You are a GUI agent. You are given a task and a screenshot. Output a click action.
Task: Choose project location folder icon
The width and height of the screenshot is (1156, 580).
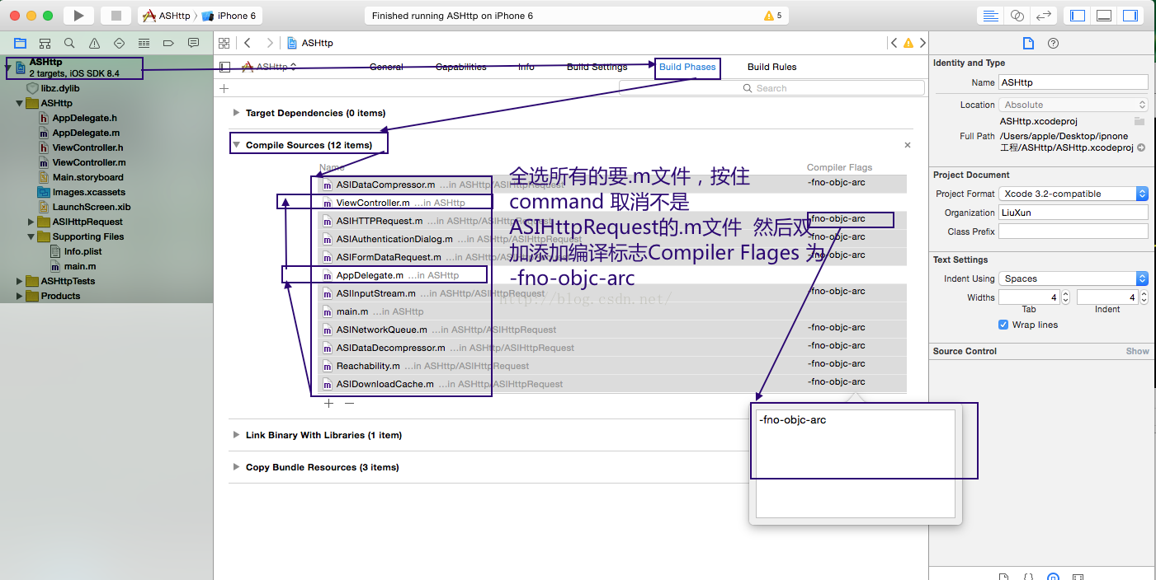(1139, 121)
